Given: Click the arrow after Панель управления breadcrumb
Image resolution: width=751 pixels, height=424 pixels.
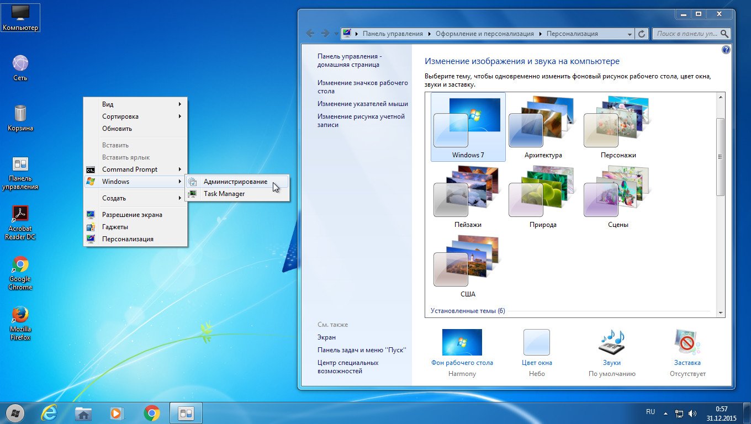Looking at the screenshot, I should pos(429,34).
